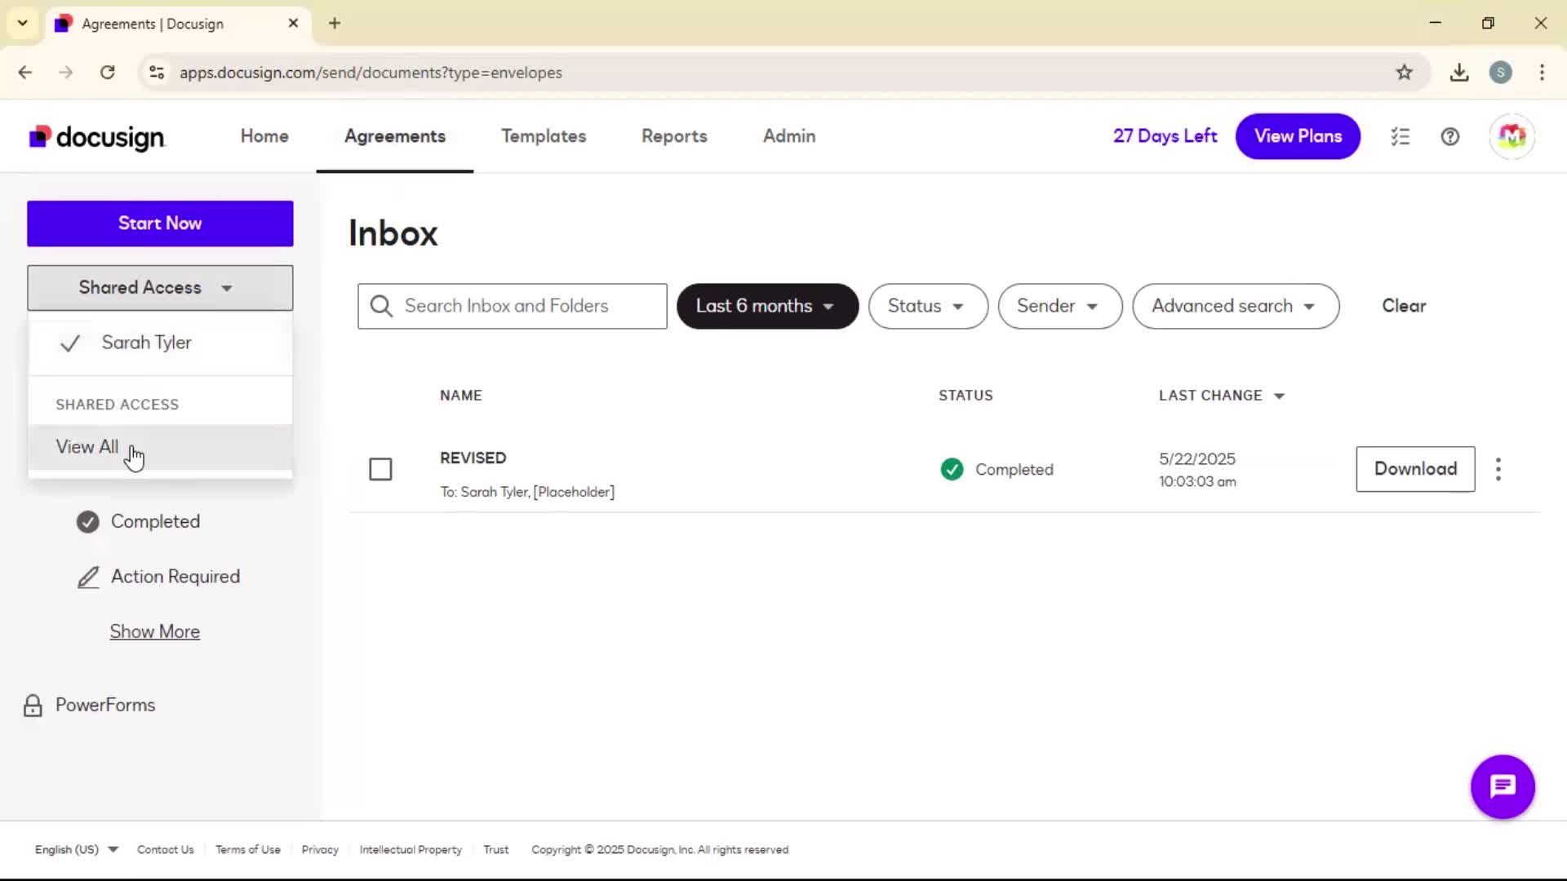Open the Sender filter dropdown
Viewport: 1567px width, 881px height.
pos(1059,306)
